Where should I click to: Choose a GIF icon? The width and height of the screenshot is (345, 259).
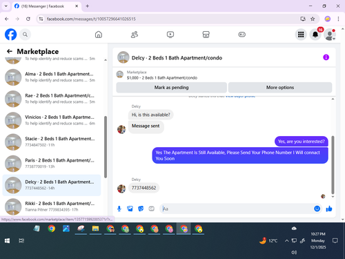151,209
